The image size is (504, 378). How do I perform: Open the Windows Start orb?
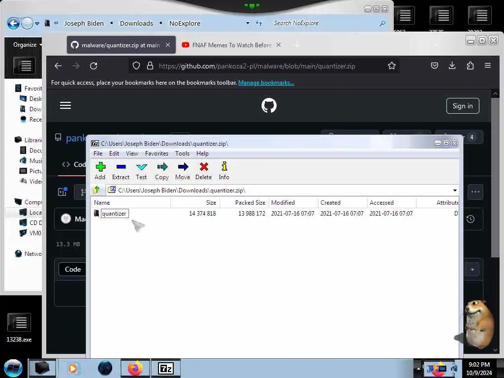point(13,368)
